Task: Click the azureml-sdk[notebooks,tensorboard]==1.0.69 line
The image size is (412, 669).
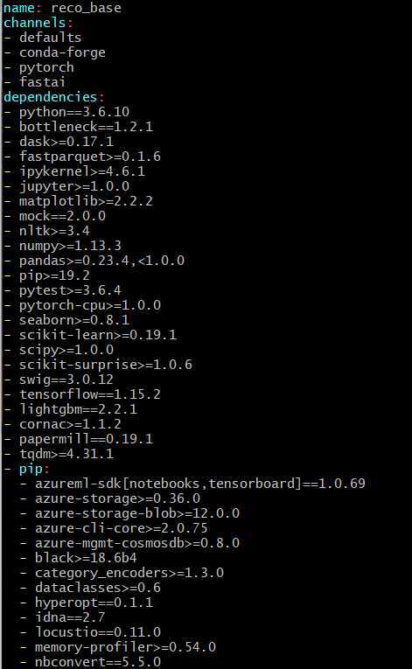Action: click(x=193, y=484)
